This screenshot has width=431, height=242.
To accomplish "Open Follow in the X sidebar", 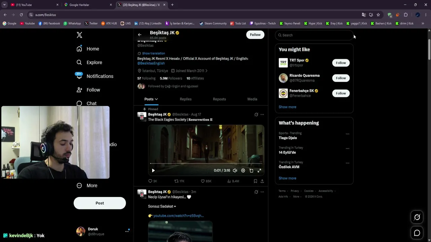I will [x=88, y=90].
